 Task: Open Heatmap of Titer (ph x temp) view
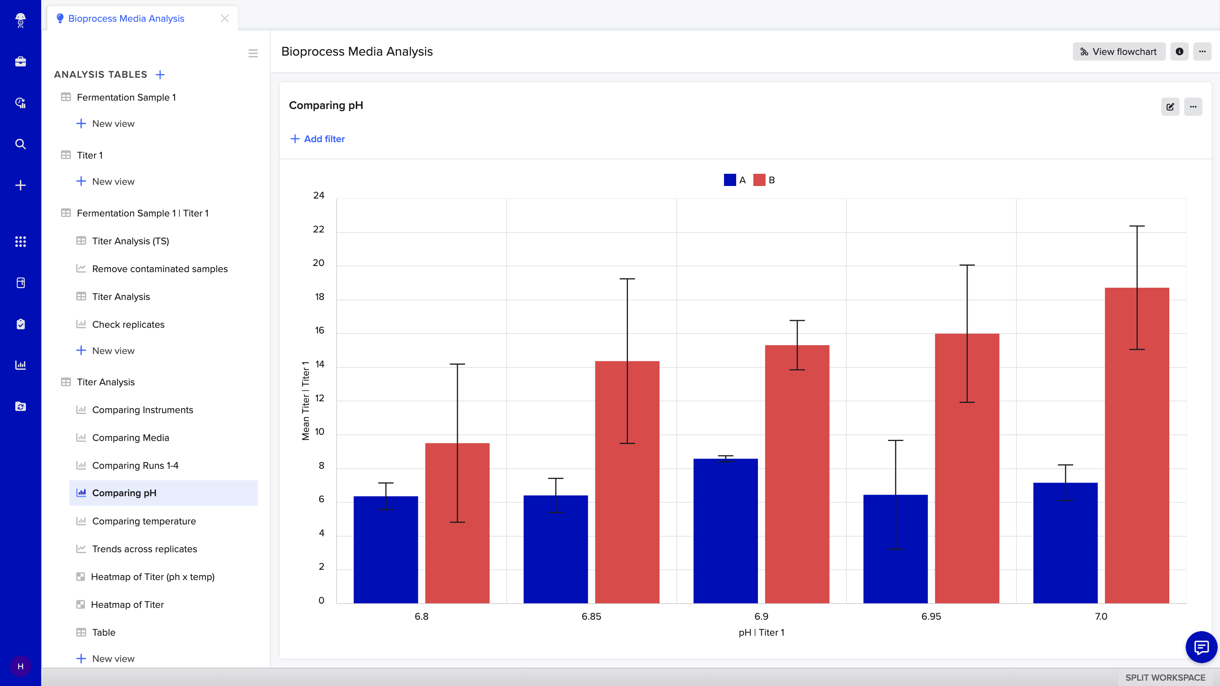click(152, 577)
